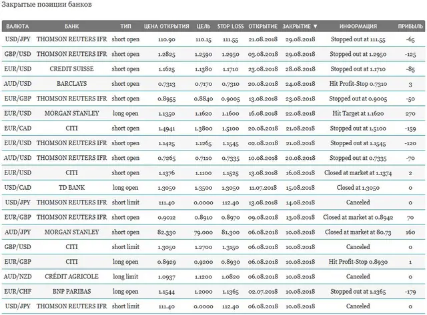Click 'Hit Target at 1.1620' info
This screenshot has height=315, width=427.
(358, 113)
